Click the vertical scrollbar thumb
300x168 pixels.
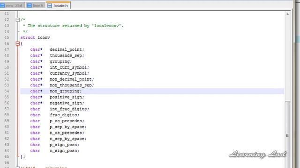click(287, 135)
